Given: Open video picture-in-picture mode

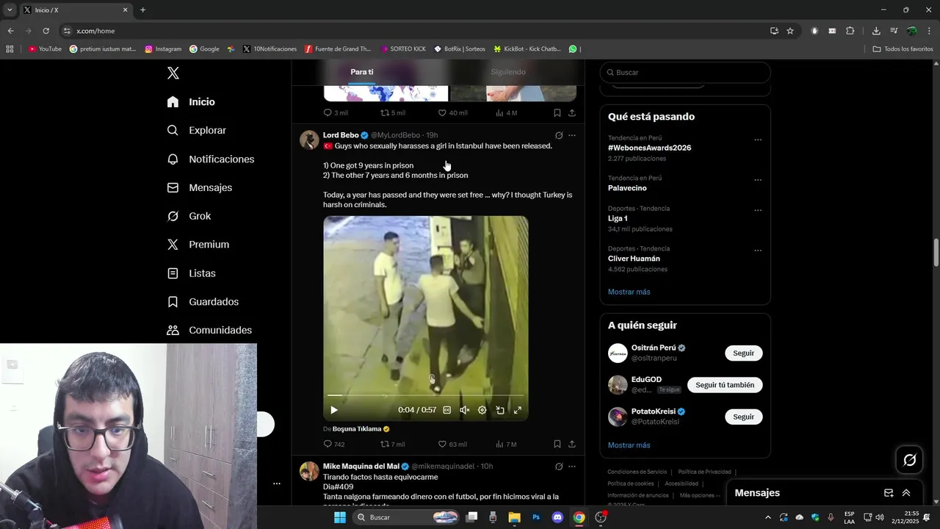Looking at the screenshot, I should click(x=499, y=410).
